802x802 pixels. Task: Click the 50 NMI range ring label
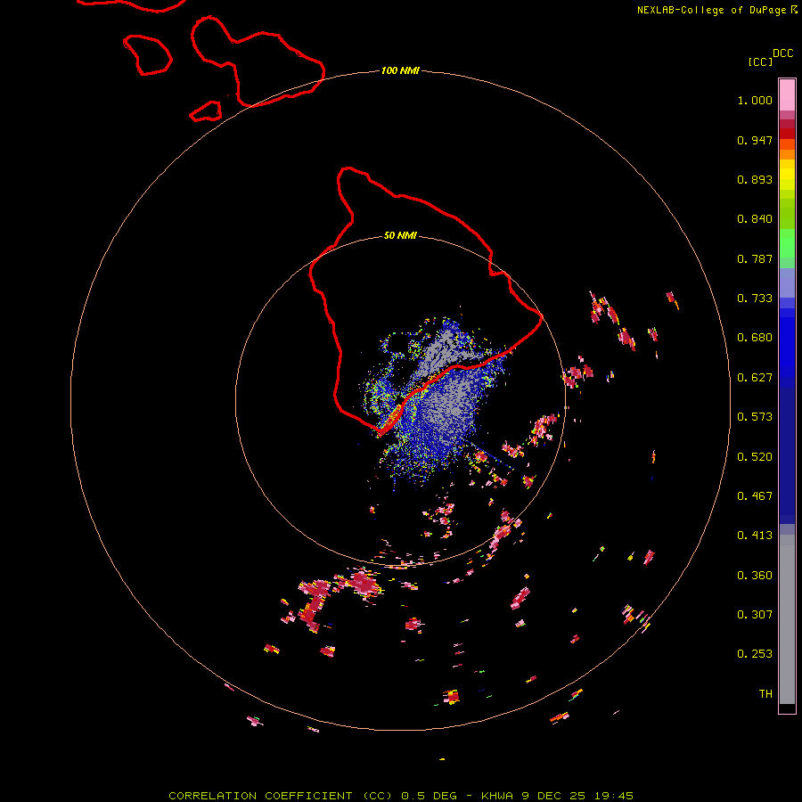coord(400,236)
